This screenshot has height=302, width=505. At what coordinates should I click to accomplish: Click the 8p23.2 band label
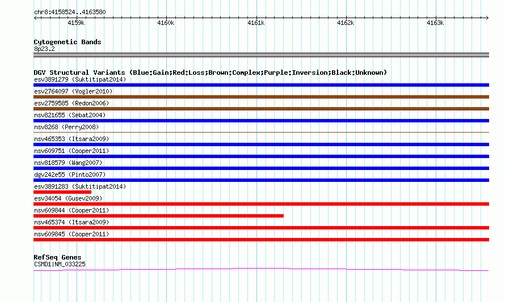pos(44,49)
